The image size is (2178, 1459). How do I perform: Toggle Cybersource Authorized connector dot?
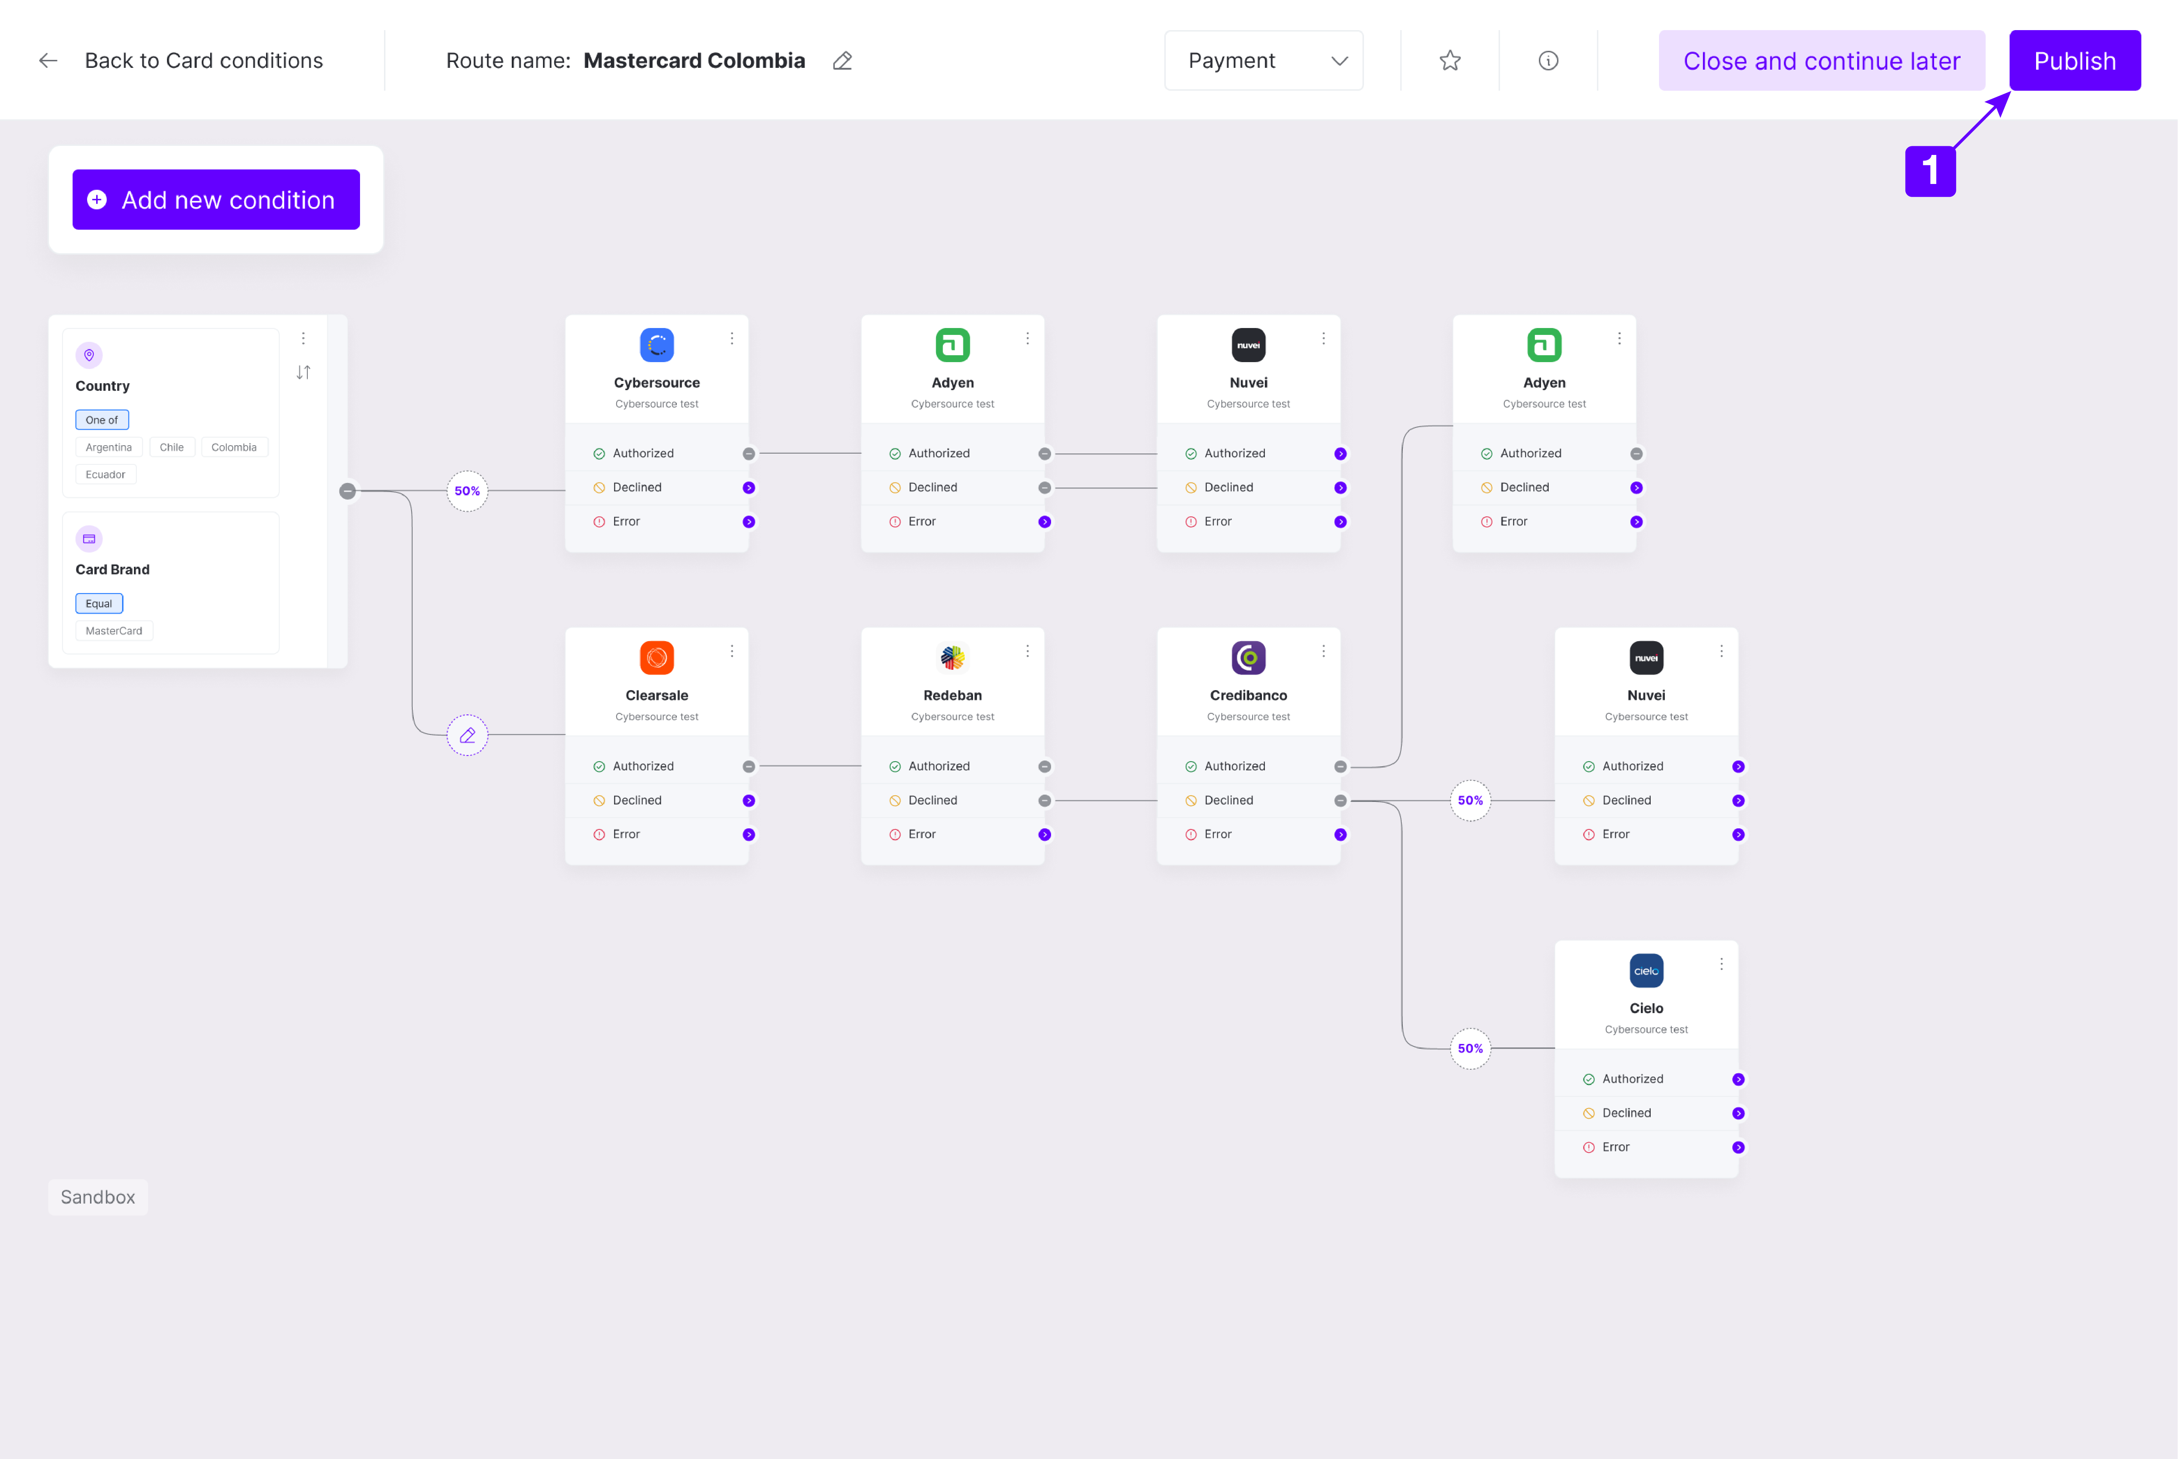(748, 454)
